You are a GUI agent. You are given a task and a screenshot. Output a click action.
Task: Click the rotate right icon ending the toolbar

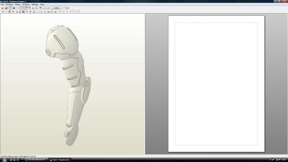[78, 12]
